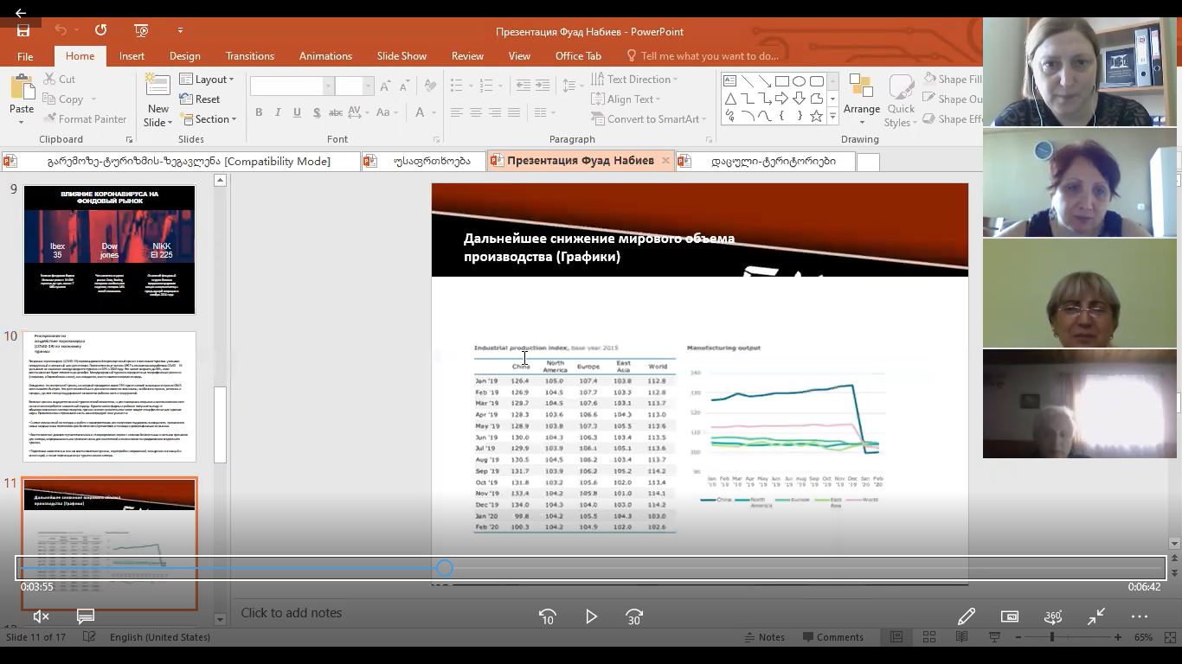Toggle Underline formatting
This screenshot has height=664, width=1182.
click(297, 112)
